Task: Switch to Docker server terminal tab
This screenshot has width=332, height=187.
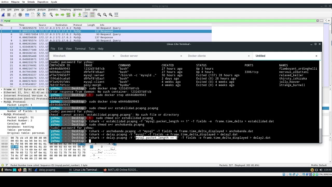Action: coord(129,56)
